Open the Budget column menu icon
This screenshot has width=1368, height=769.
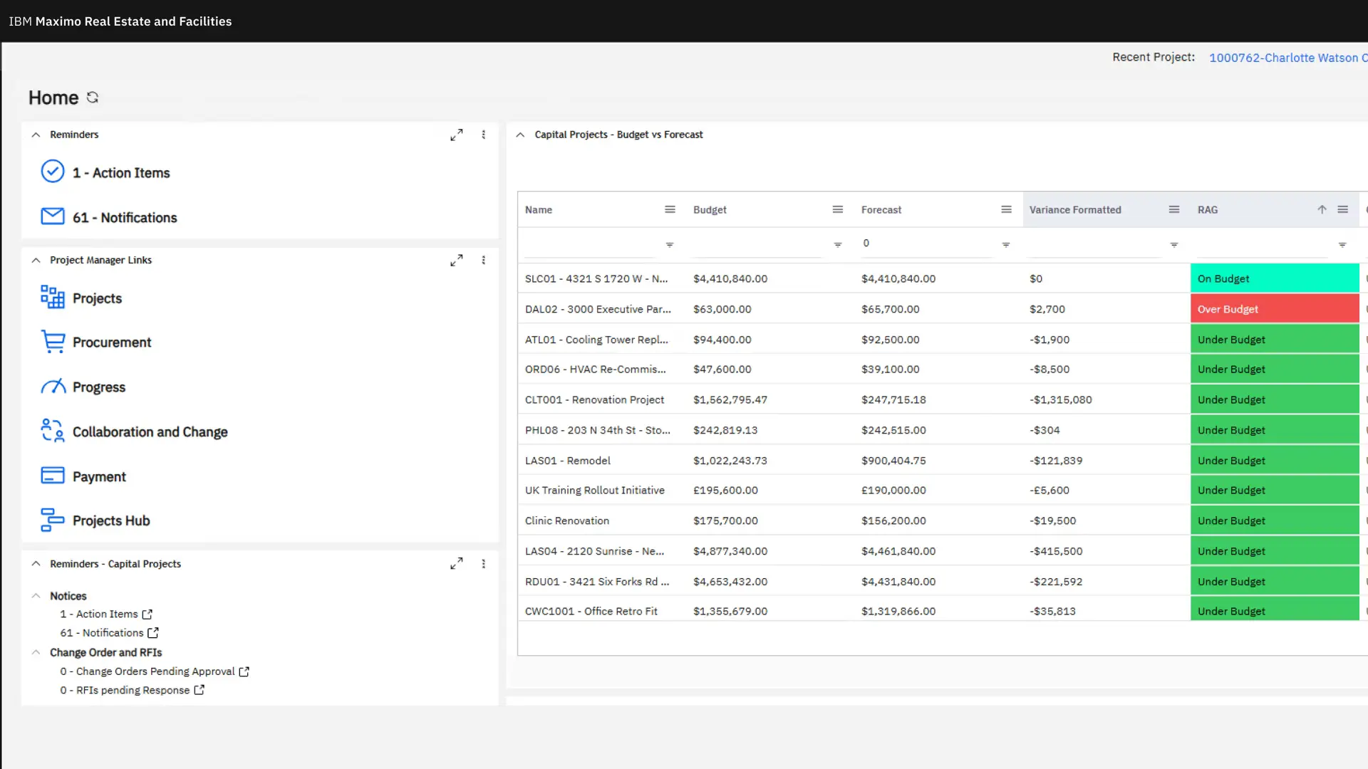[x=837, y=210]
